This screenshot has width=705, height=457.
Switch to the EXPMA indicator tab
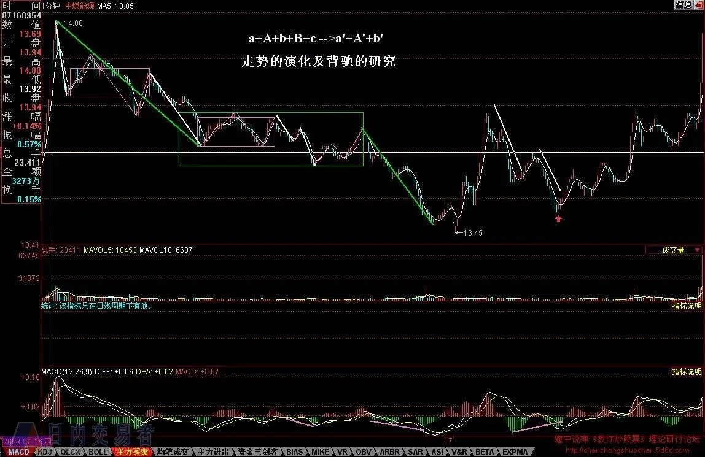click(515, 452)
